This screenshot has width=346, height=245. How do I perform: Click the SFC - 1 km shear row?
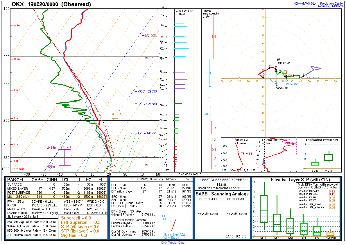pyautogui.click(x=151, y=185)
